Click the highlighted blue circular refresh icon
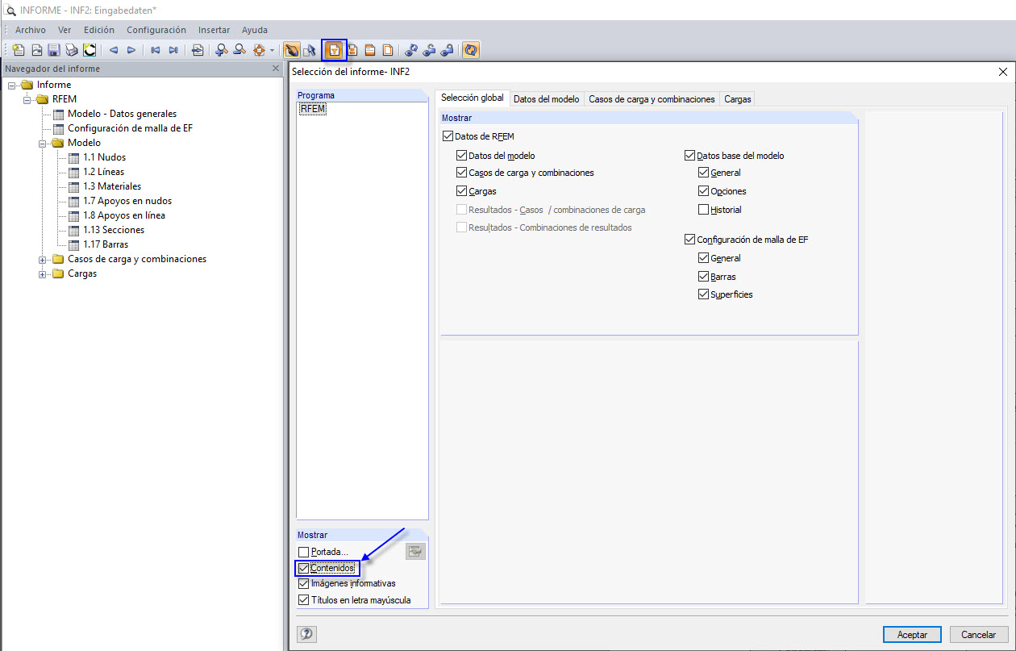 click(471, 50)
